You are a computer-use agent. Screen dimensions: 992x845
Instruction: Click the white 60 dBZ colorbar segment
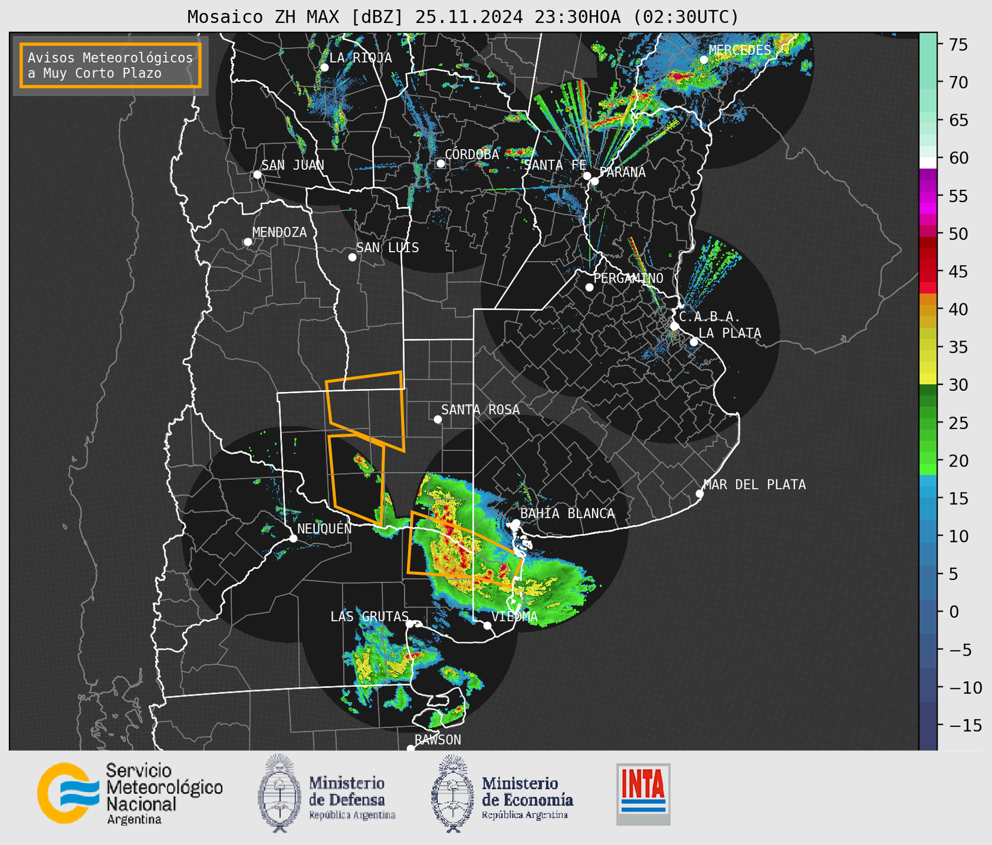click(x=928, y=163)
